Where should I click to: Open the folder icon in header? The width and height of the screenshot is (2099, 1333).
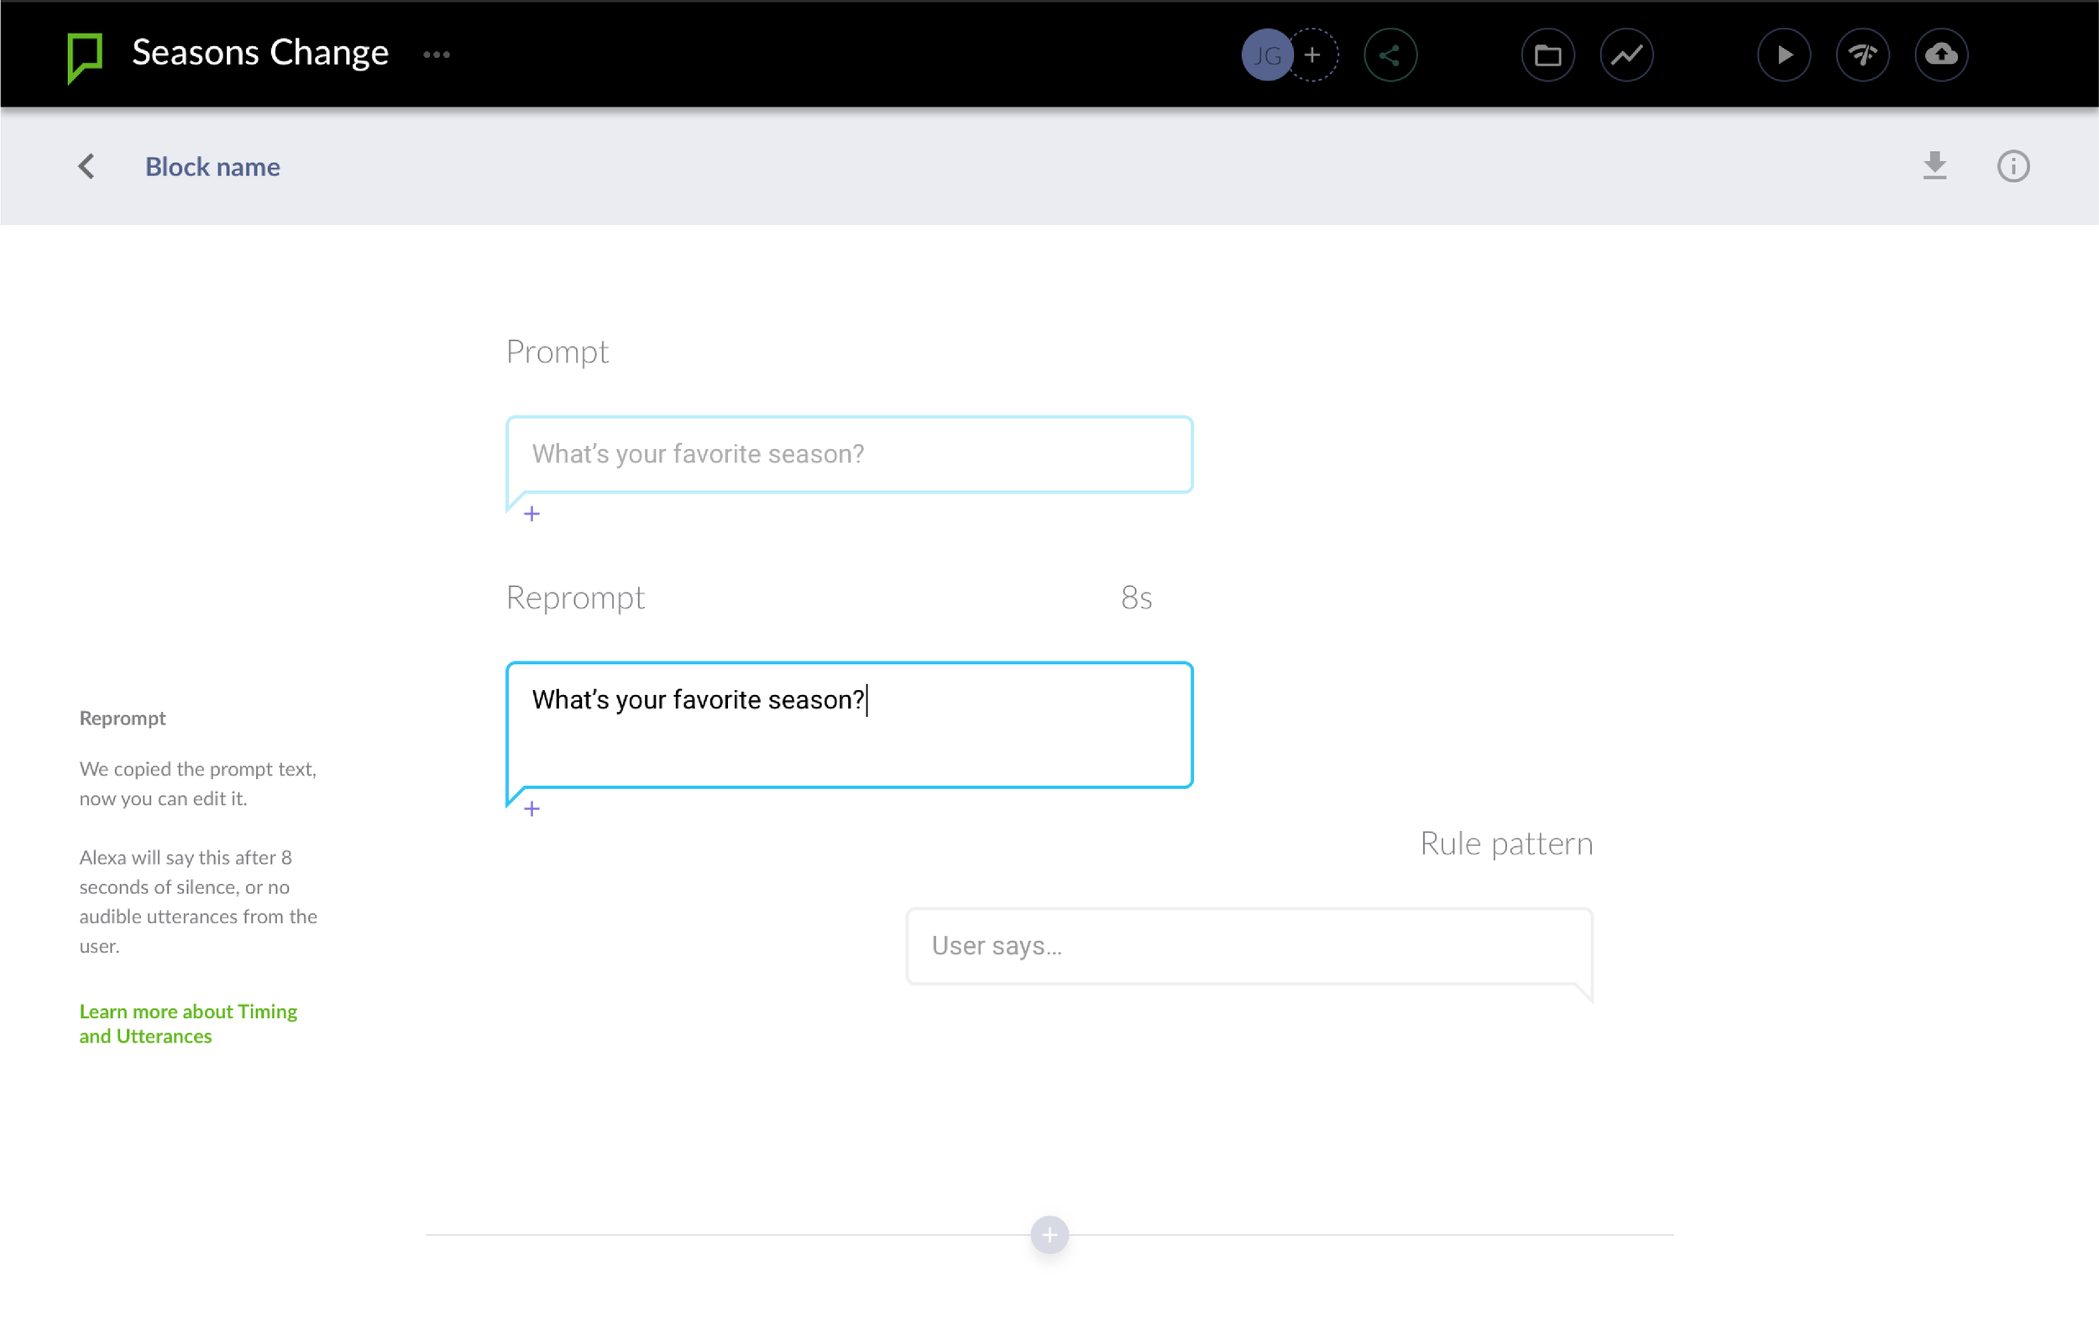(1547, 55)
